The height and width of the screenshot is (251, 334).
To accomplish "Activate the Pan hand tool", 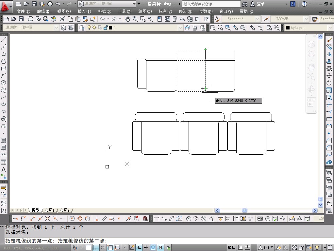I will (127, 19).
